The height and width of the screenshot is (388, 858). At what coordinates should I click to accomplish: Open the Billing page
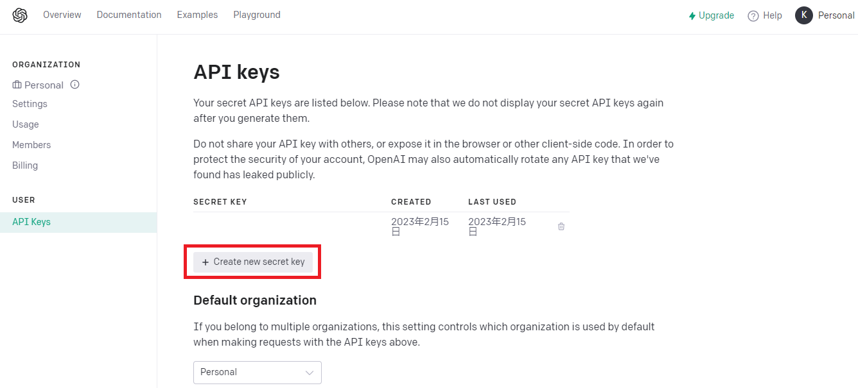24,165
